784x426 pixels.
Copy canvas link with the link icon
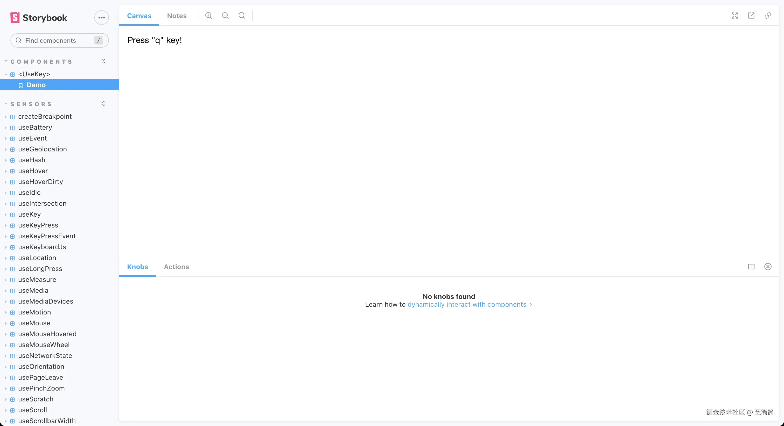[768, 16]
